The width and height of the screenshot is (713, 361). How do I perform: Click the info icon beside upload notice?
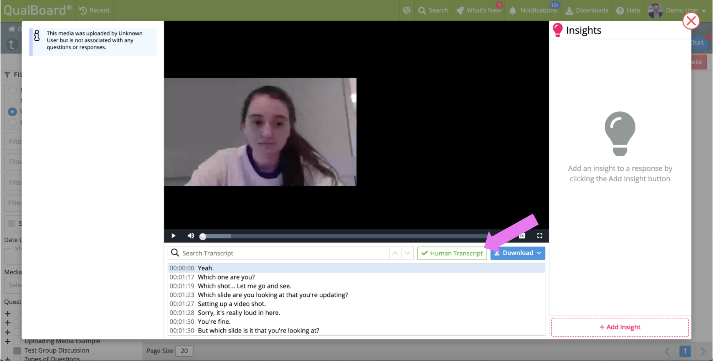click(x=37, y=35)
